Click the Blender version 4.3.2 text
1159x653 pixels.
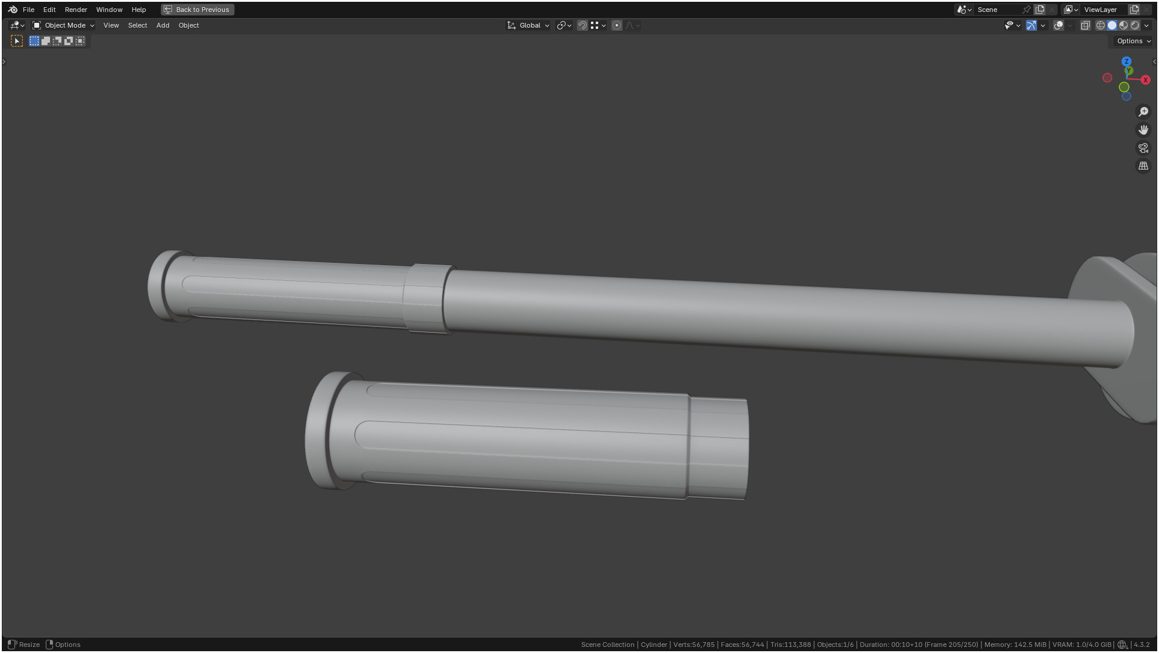[x=1142, y=645]
